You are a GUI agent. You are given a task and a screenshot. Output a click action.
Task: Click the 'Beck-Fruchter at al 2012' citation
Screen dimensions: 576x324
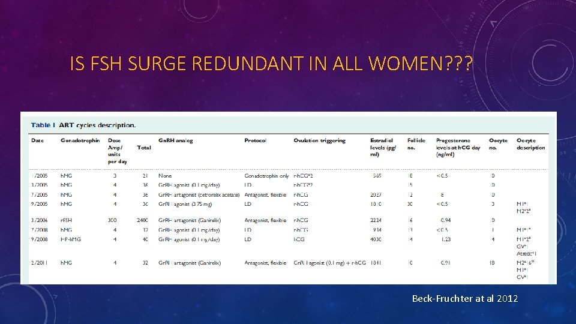click(464, 298)
